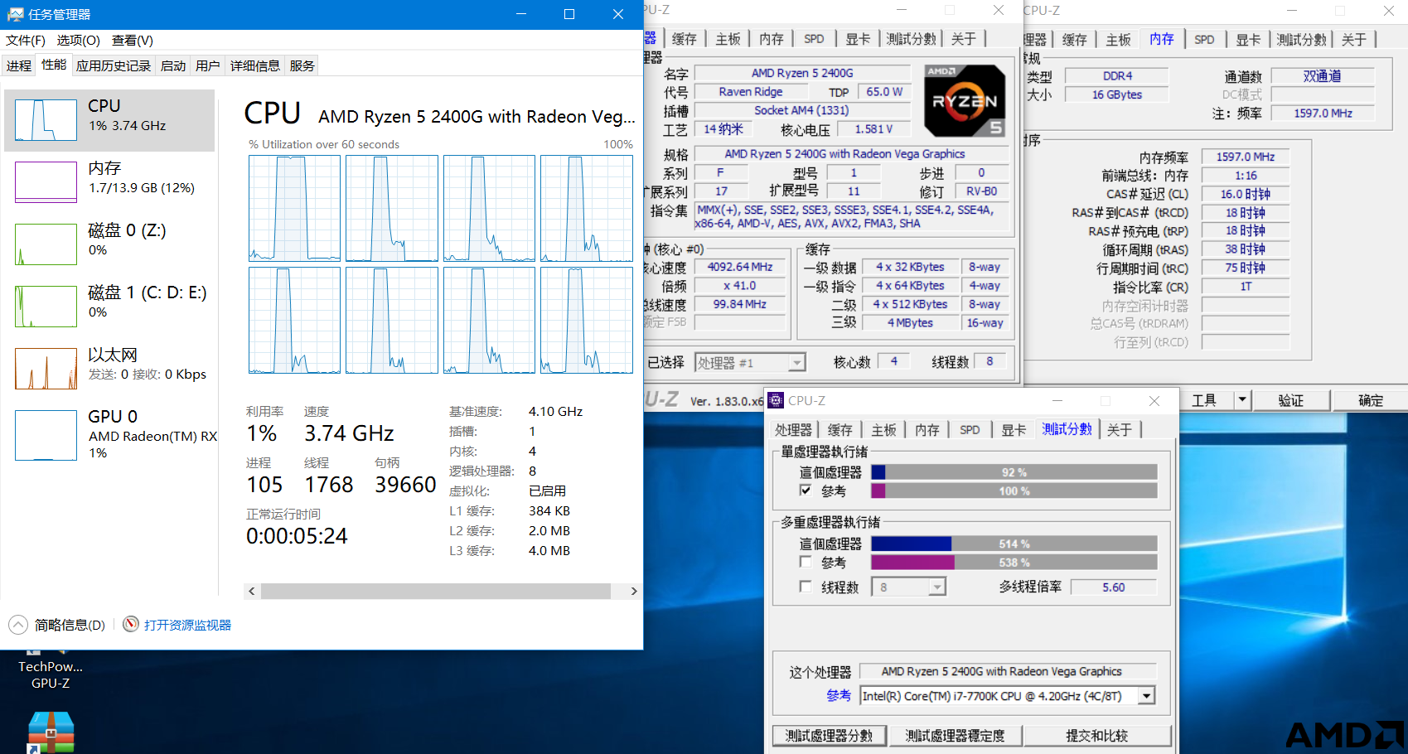Switch to the 应用历史记录 tab

[114, 65]
